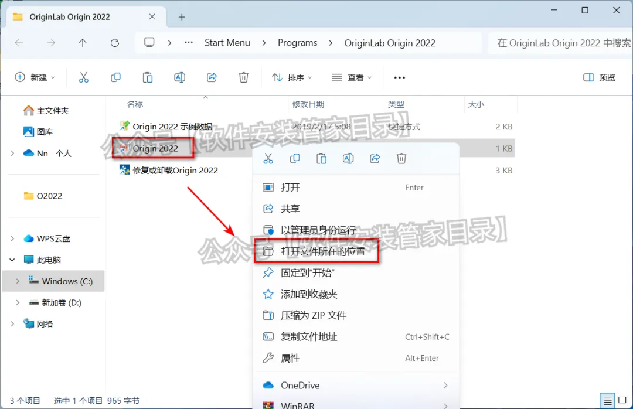Click the Paste icon in the context menu
633x409 pixels.
(x=321, y=159)
